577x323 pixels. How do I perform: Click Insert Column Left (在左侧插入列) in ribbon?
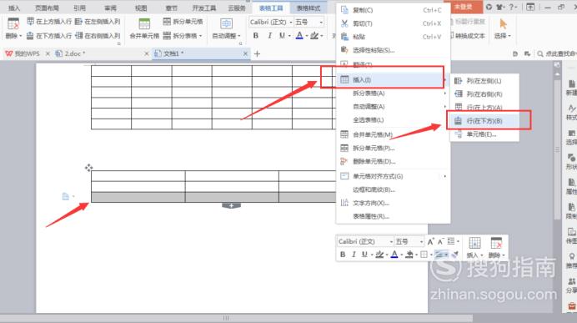(98, 22)
